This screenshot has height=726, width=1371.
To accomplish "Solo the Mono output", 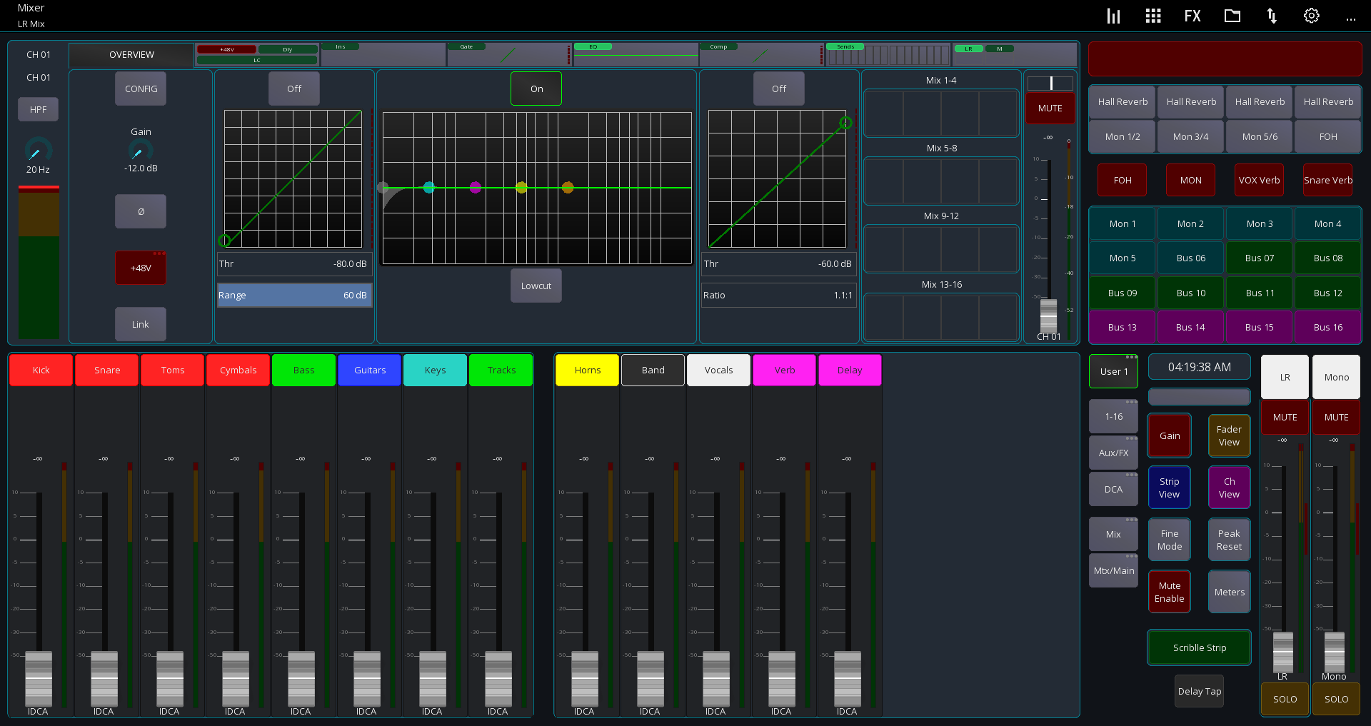I will 1336,699.
